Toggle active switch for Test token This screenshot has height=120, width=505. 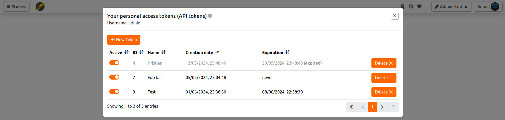114,92
